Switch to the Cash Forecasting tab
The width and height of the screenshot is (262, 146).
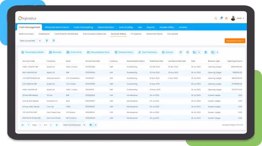coord(83,27)
